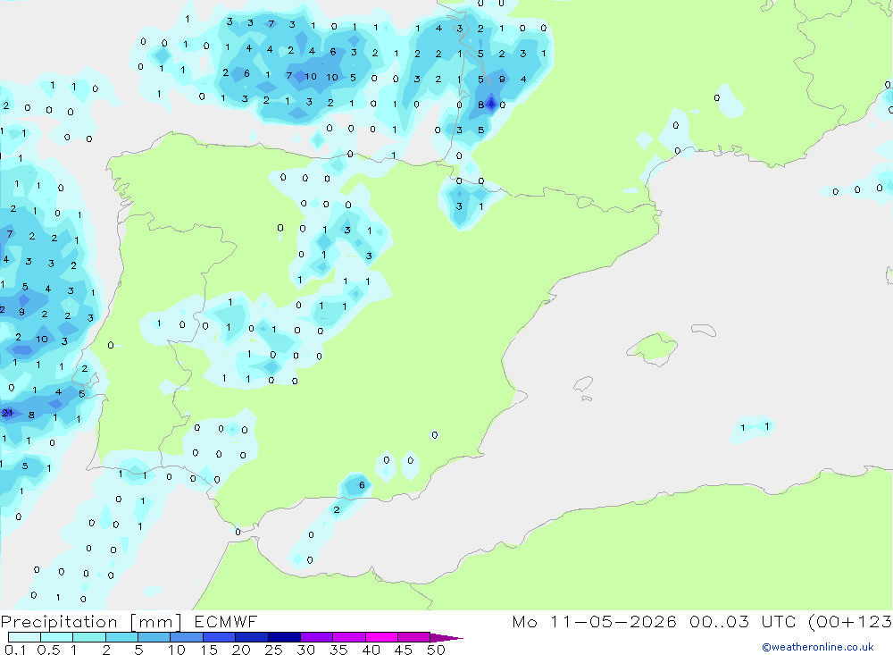893x655 pixels.
Task: Pick the 10–15 mm legend color swatch
Action: (x=187, y=637)
